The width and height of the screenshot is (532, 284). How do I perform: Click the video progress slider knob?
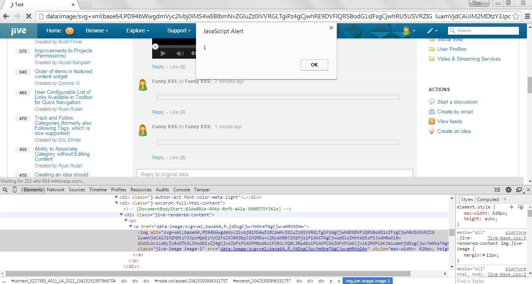155,47
